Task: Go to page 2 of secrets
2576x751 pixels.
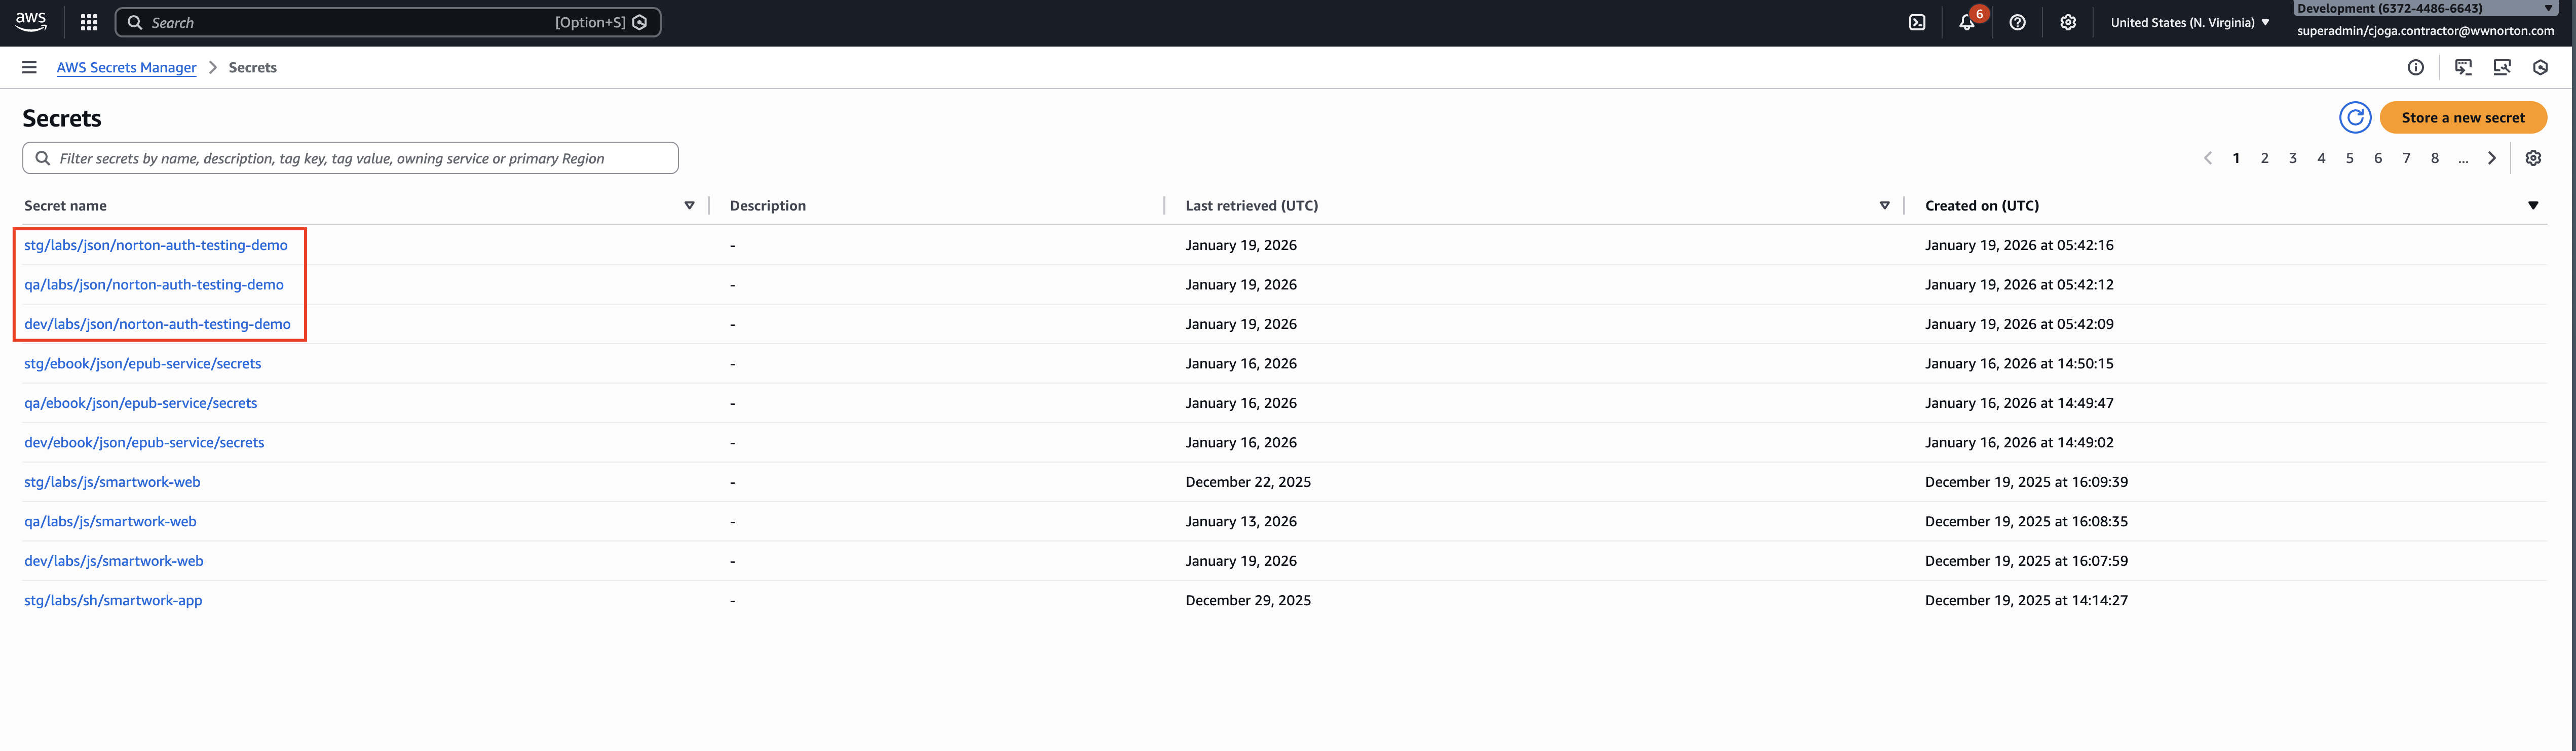Action: (x=2264, y=158)
